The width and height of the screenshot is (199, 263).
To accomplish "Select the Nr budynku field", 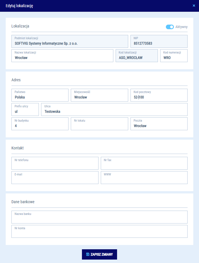I will (40, 124).
